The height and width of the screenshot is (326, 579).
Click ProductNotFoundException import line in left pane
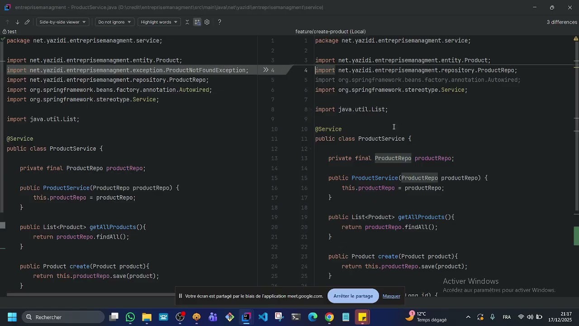[128, 70]
